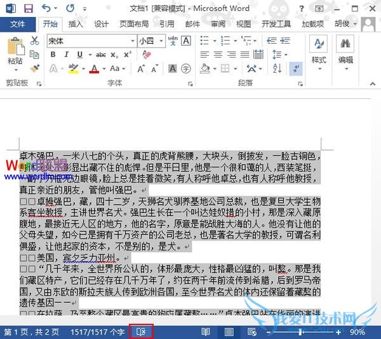This screenshot has width=381, height=339.
Task: Switch to Read Mode view
Action: point(206,332)
